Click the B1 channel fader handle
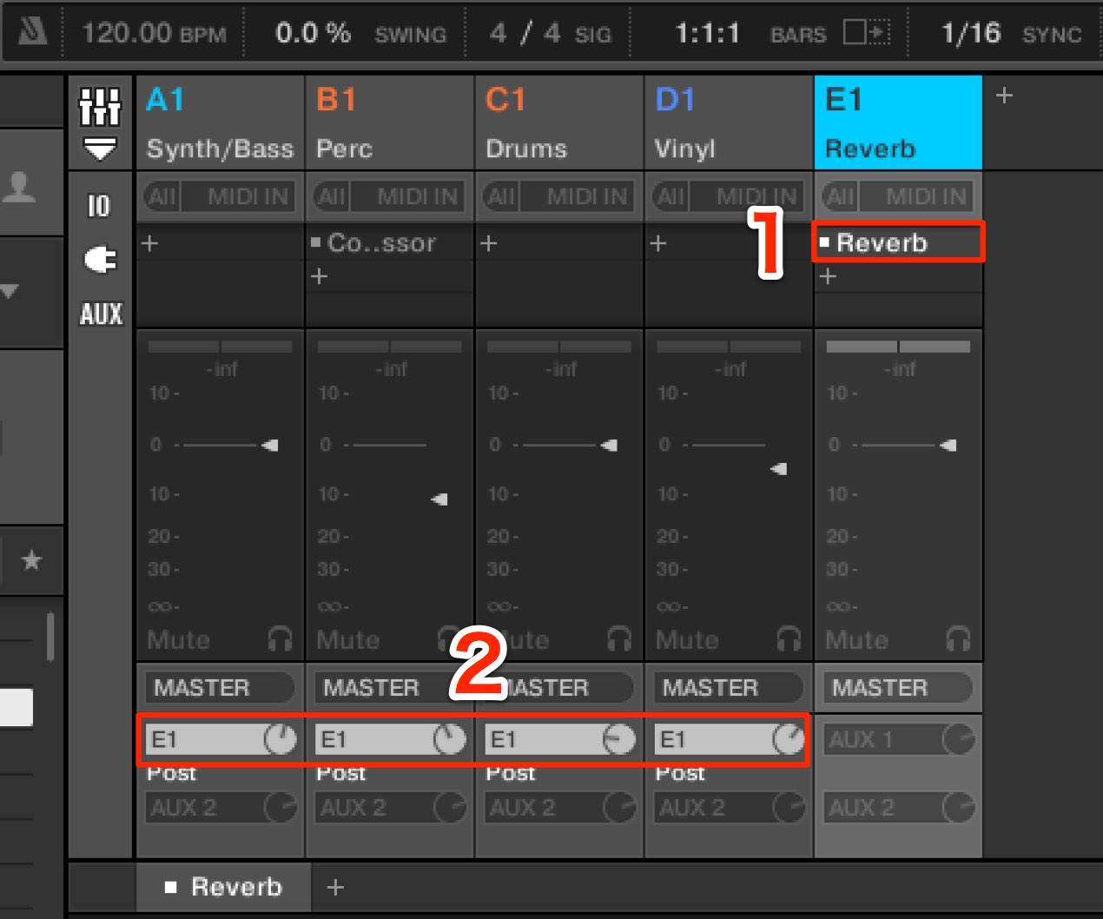Viewport: 1103px width, 919px height. tap(439, 499)
